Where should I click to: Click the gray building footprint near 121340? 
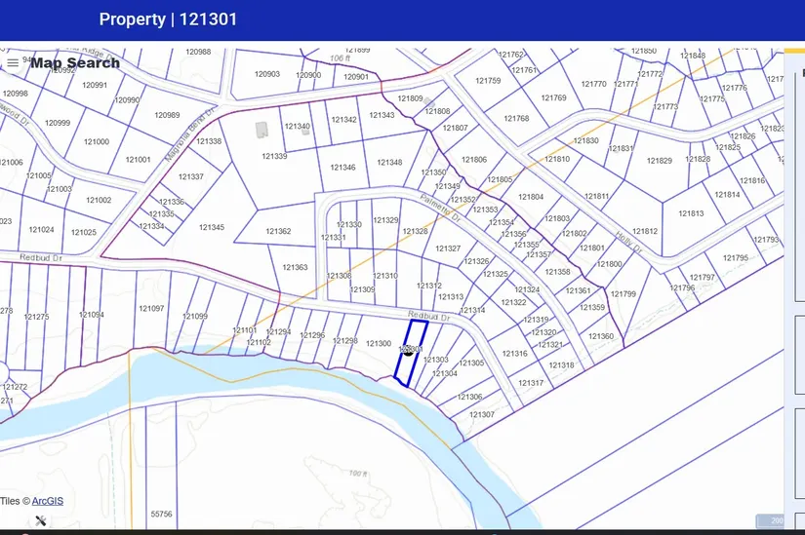(262, 130)
